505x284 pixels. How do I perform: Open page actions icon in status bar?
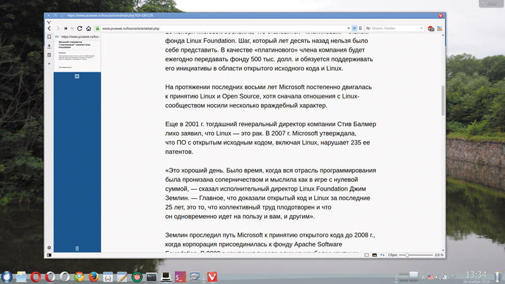coord(383,255)
